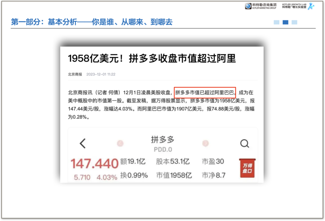
Task: Tap the 拼多多 stock name header
Action: pyautogui.click(x=162, y=139)
